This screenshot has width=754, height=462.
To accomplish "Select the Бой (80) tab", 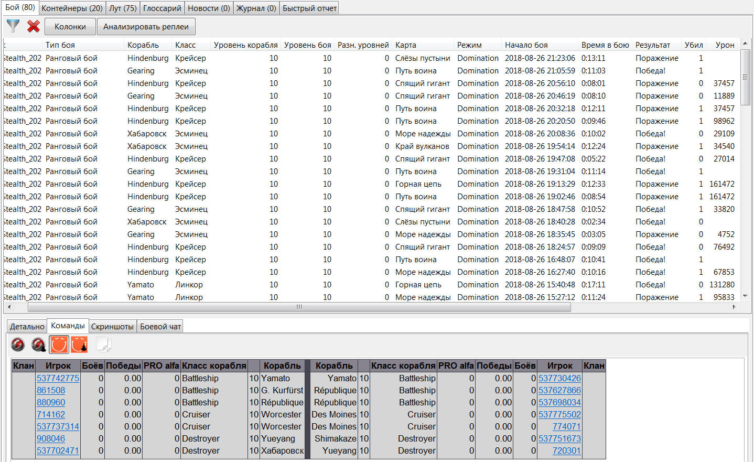I will [x=20, y=7].
